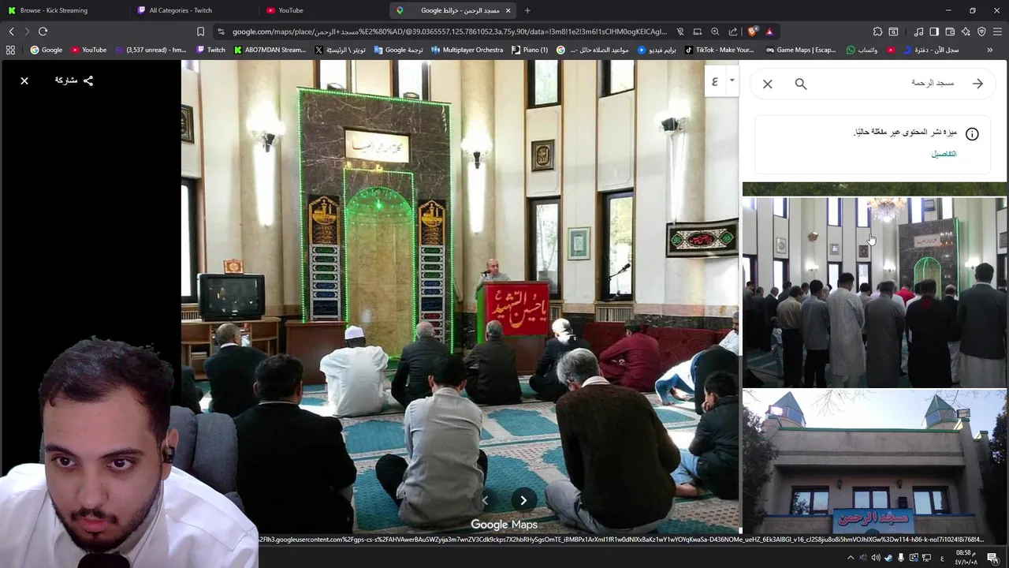Go to the next photo with the right chevron
The image size is (1009, 568).
tap(523, 500)
